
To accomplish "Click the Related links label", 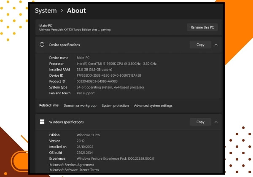I will point(49,105).
